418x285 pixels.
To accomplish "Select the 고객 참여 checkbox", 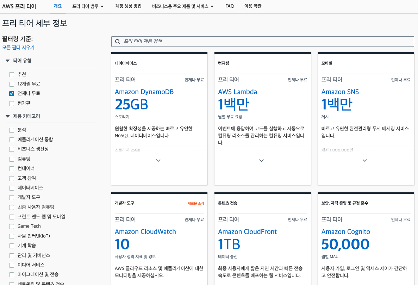I will pyautogui.click(x=12, y=178).
